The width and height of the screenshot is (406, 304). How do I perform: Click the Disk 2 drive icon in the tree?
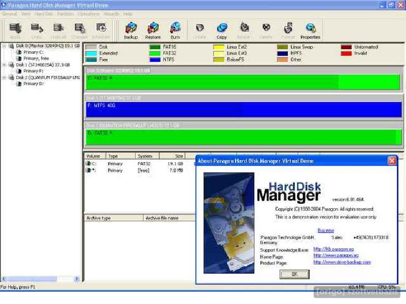pos(11,78)
